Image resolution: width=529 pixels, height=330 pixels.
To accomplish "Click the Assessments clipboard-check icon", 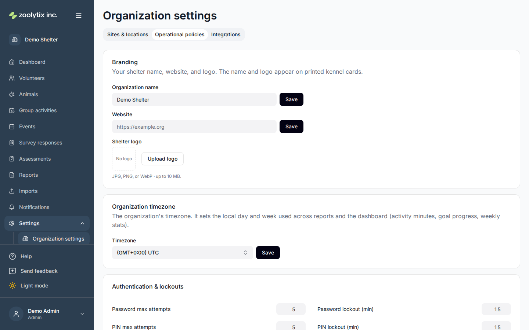I will (x=12, y=159).
